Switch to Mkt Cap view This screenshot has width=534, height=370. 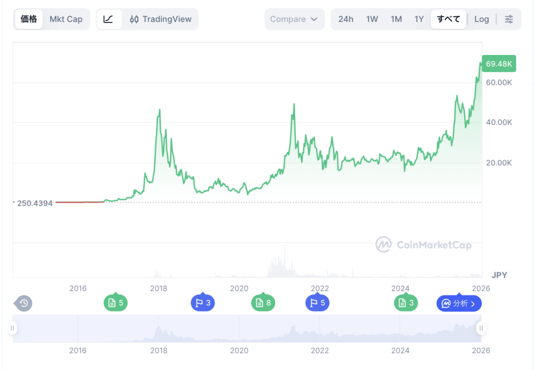point(66,19)
